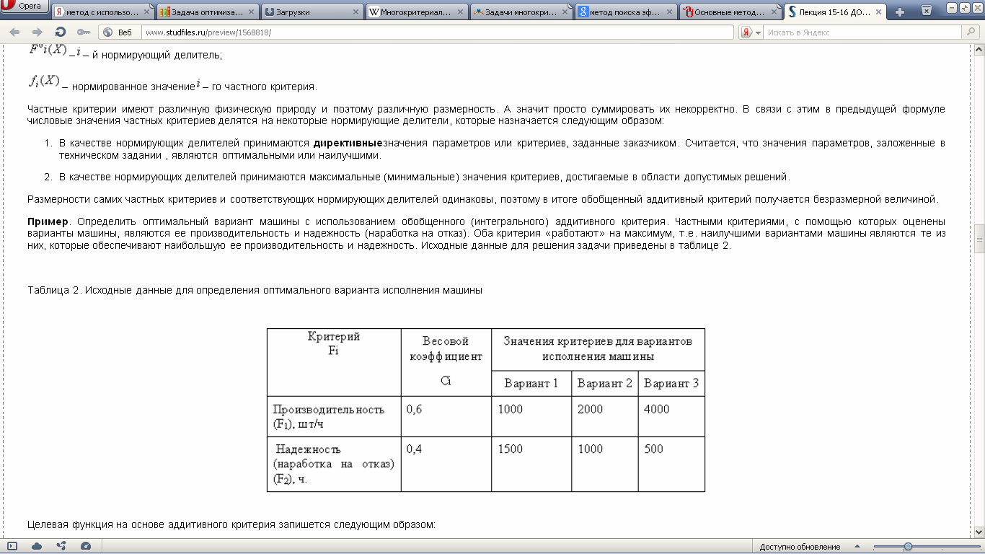
Task: Close the метод поиска эф... tab
Action: [669, 12]
